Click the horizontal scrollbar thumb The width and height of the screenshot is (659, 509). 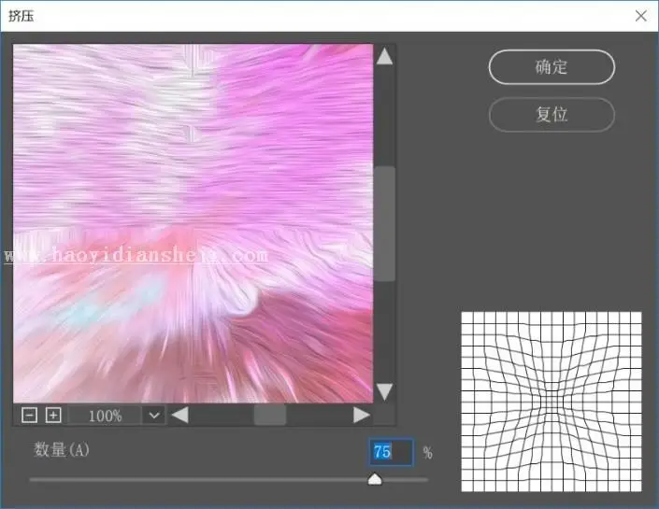coord(270,416)
